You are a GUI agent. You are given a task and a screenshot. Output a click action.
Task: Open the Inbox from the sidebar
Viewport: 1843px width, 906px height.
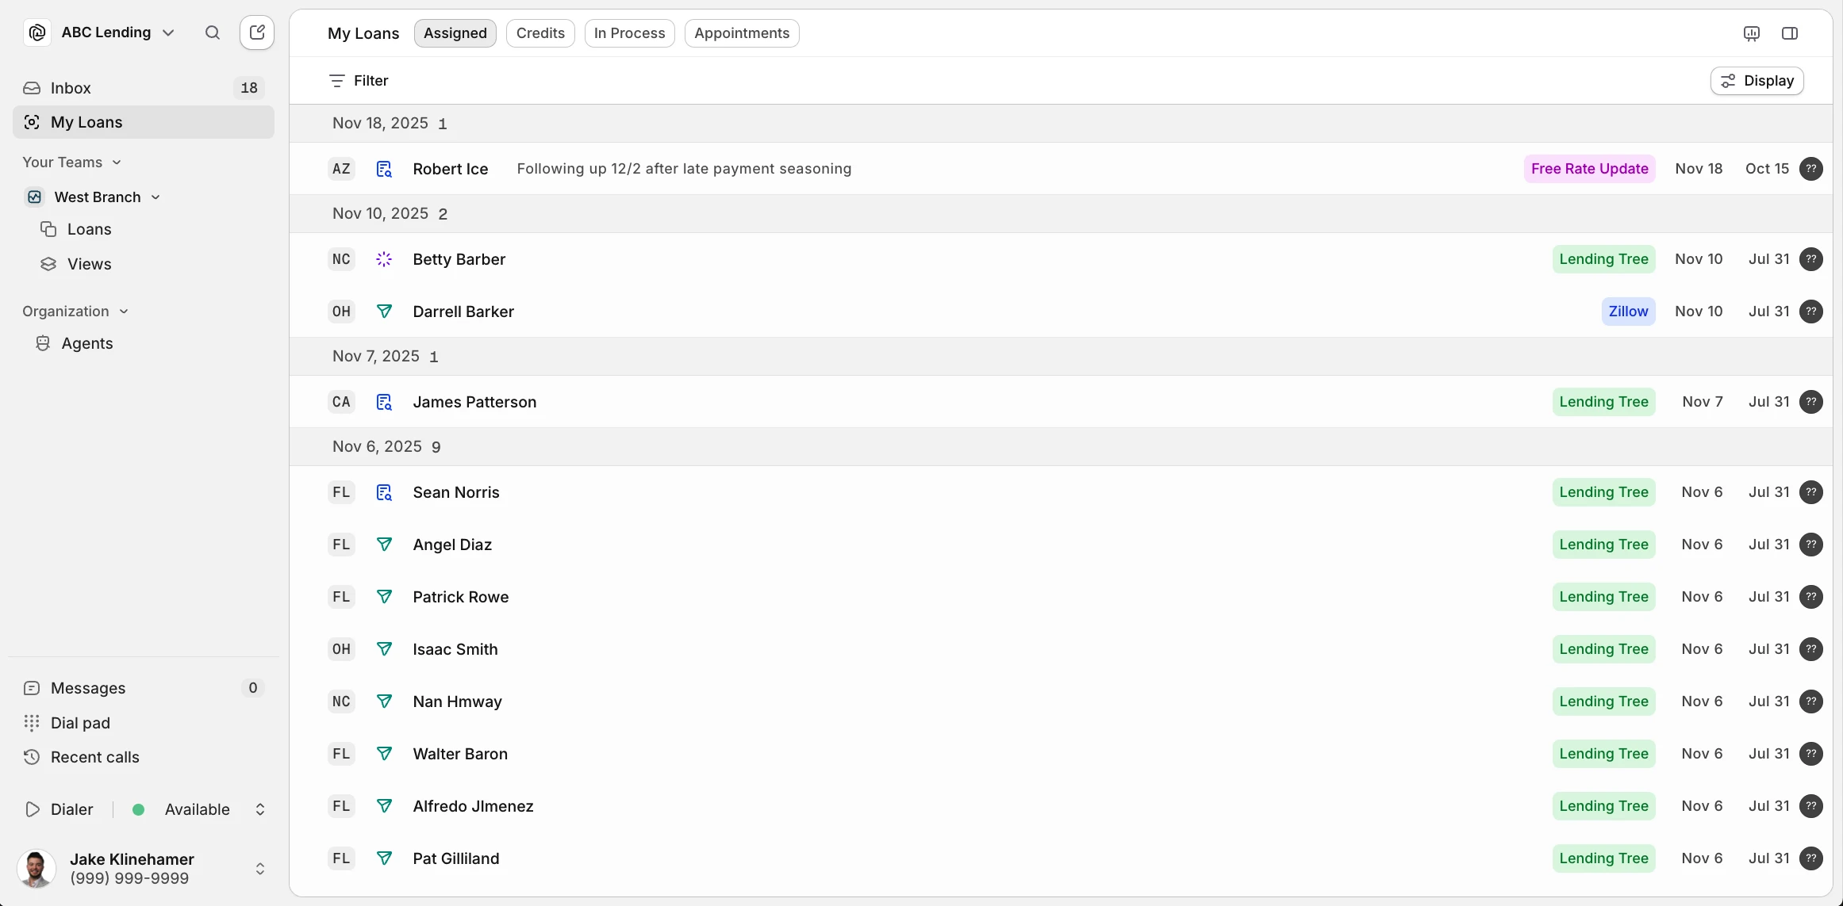click(x=71, y=88)
